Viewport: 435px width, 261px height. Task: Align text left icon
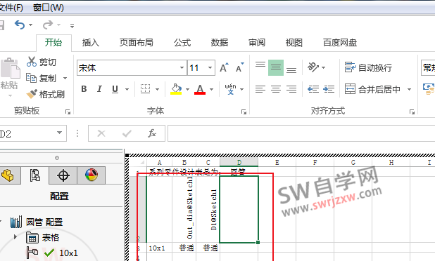pos(260,89)
